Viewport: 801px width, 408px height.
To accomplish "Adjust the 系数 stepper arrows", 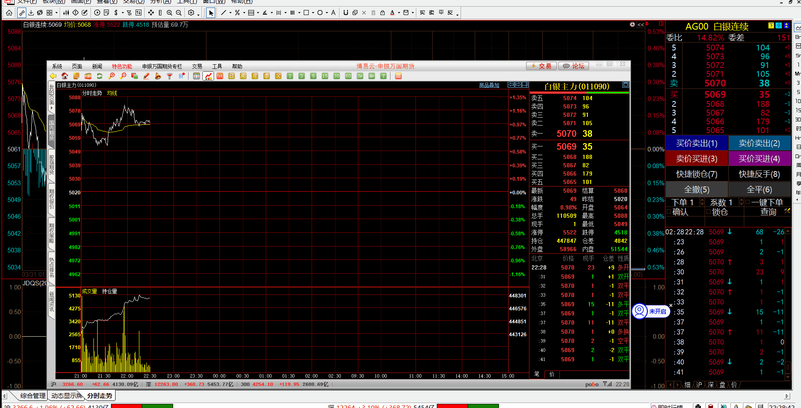I will 741,202.
